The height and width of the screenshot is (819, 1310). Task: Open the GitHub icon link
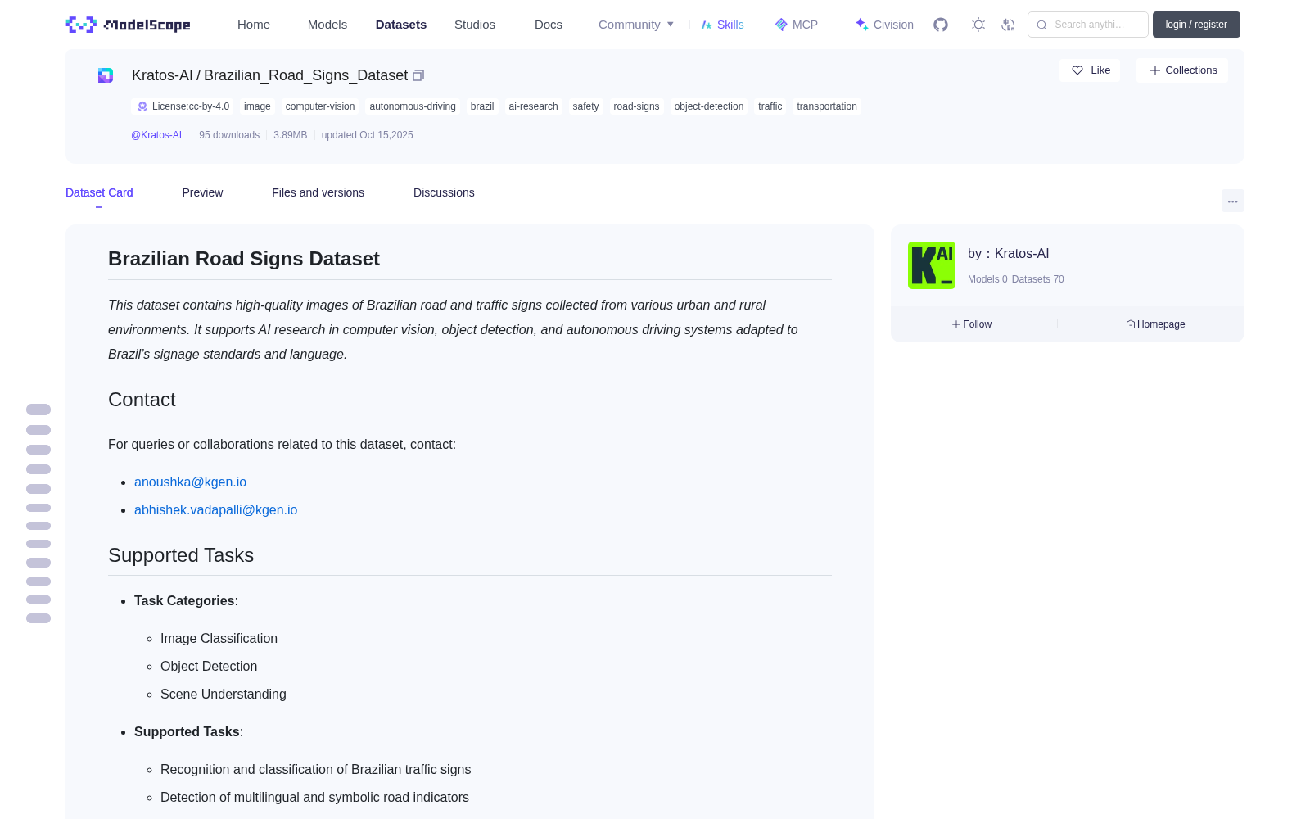941,25
